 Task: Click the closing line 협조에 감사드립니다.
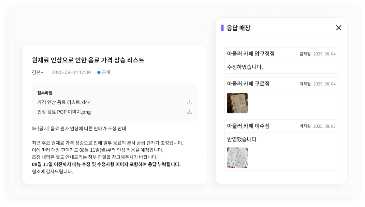point(53,172)
